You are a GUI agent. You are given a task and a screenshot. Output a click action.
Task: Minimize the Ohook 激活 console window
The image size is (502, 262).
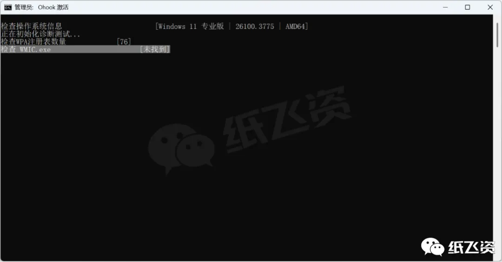click(445, 7)
